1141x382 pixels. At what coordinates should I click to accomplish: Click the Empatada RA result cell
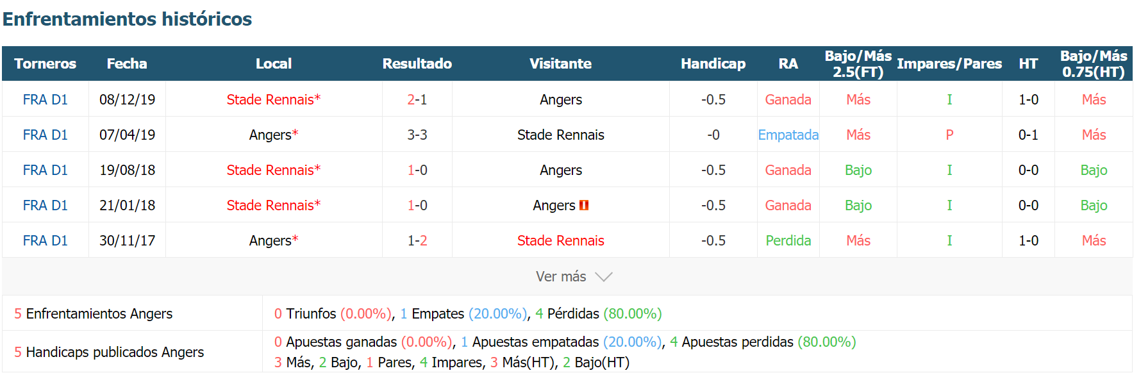click(x=788, y=135)
